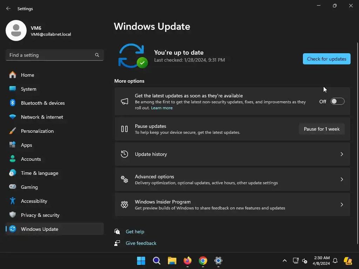Viewport: 359px width, 269px height.
Task: Click the Find a setting search field
Action: [54, 55]
